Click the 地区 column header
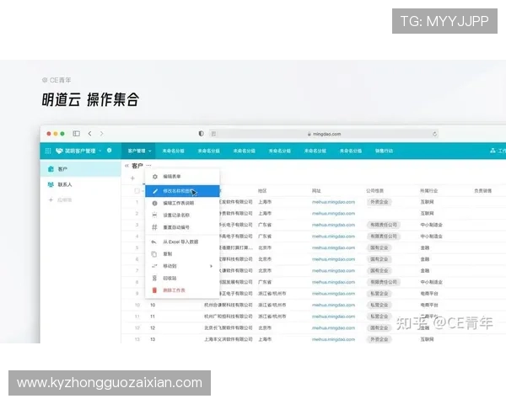Screen dimensions: 506x404 click(x=262, y=191)
